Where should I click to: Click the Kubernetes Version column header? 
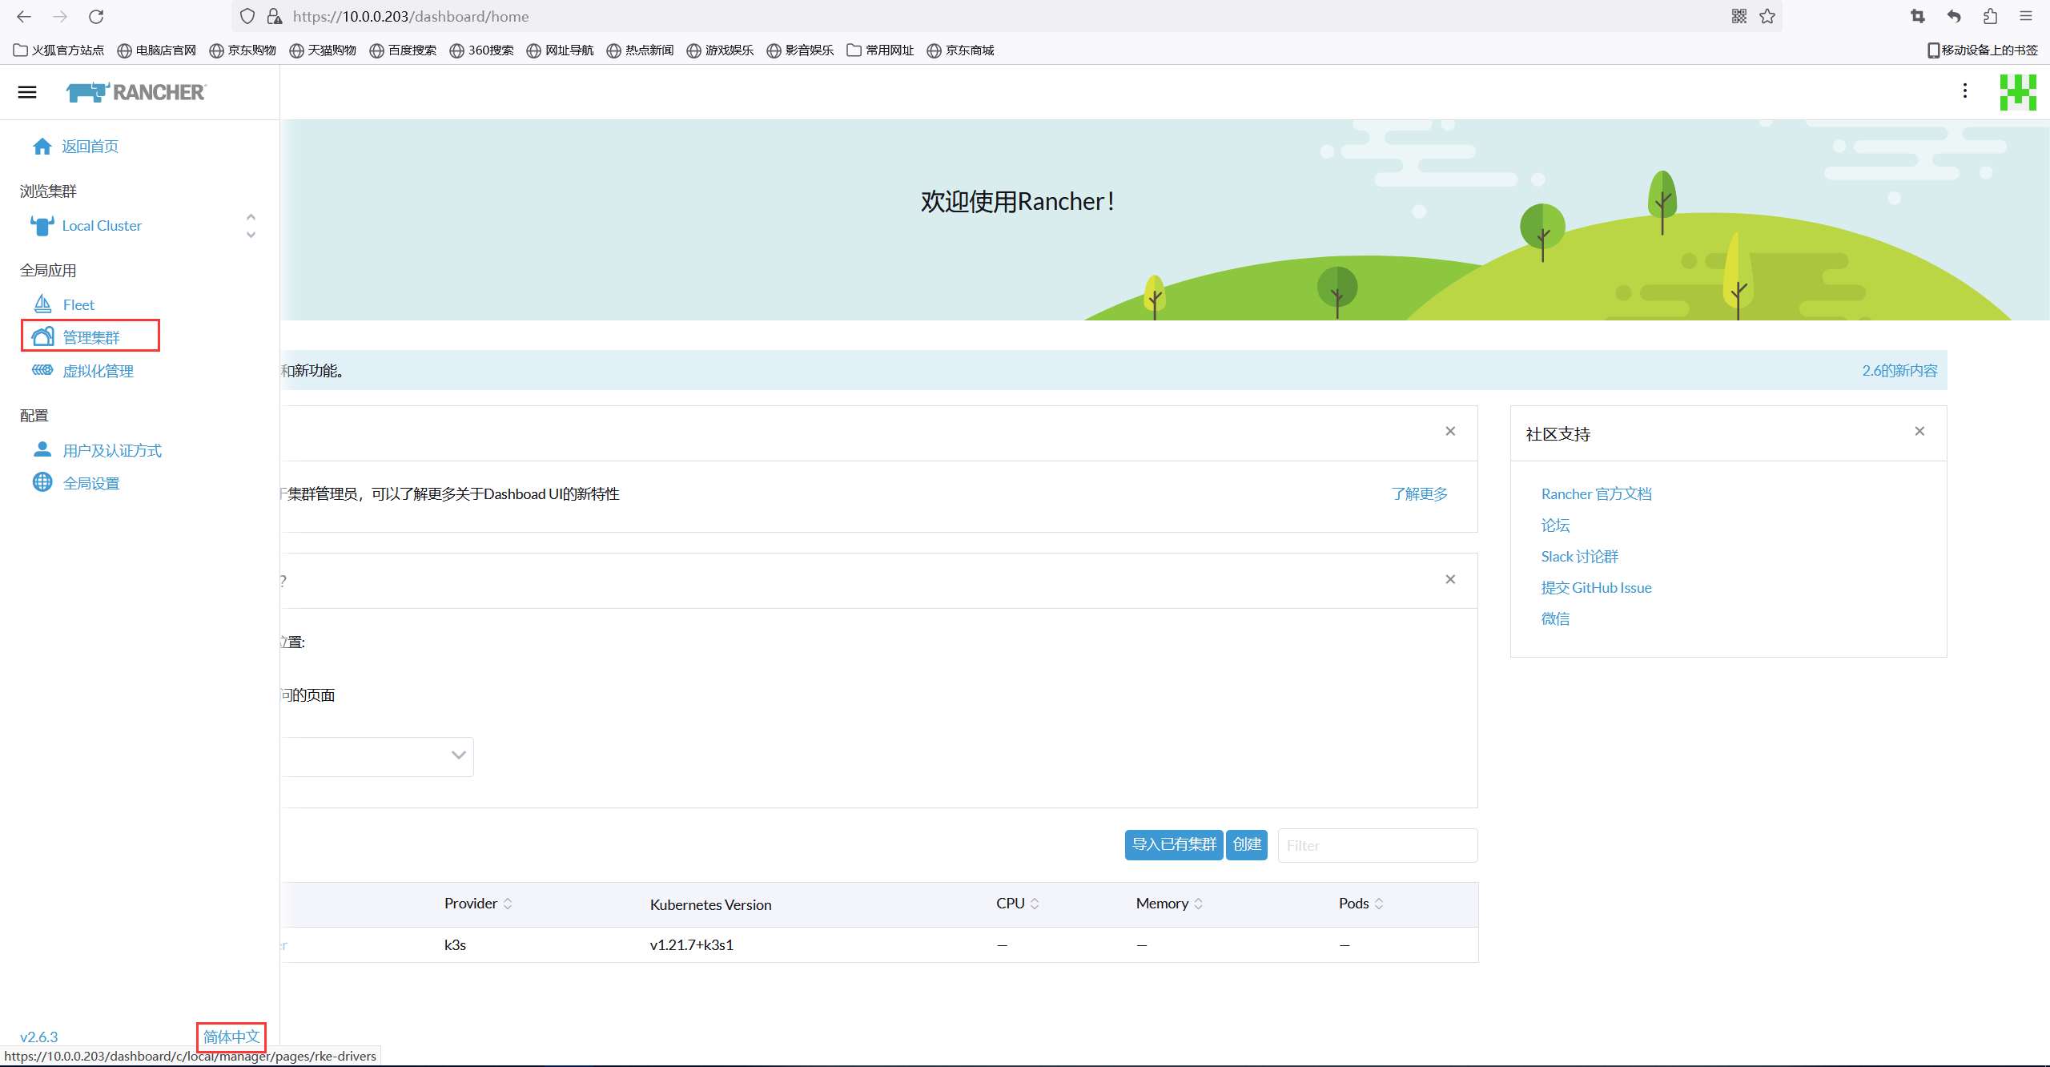[x=710, y=904]
